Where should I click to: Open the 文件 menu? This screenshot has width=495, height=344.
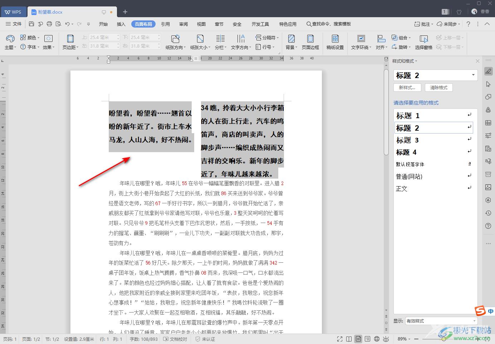[14, 24]
